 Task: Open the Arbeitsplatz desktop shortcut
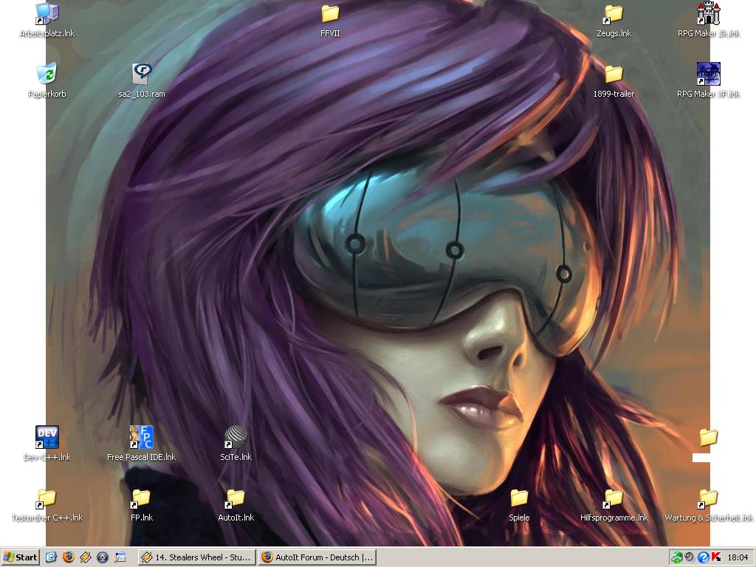coord(47,13)
